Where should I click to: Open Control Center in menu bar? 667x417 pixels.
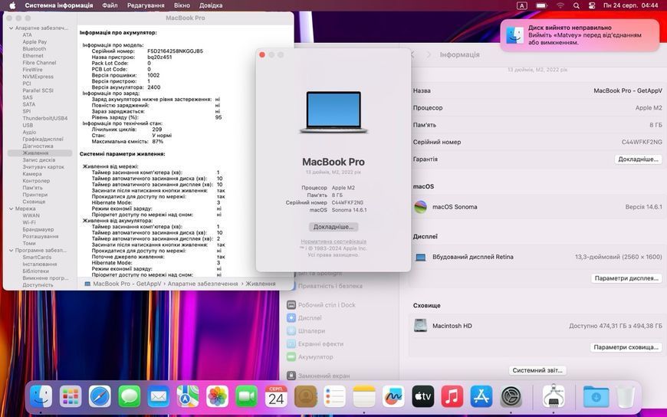click(592, 5)
